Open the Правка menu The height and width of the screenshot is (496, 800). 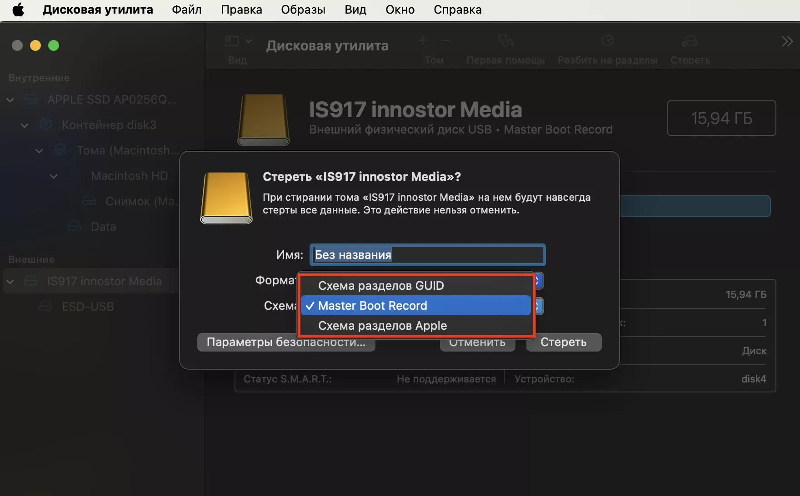click(x=241, y=10)
